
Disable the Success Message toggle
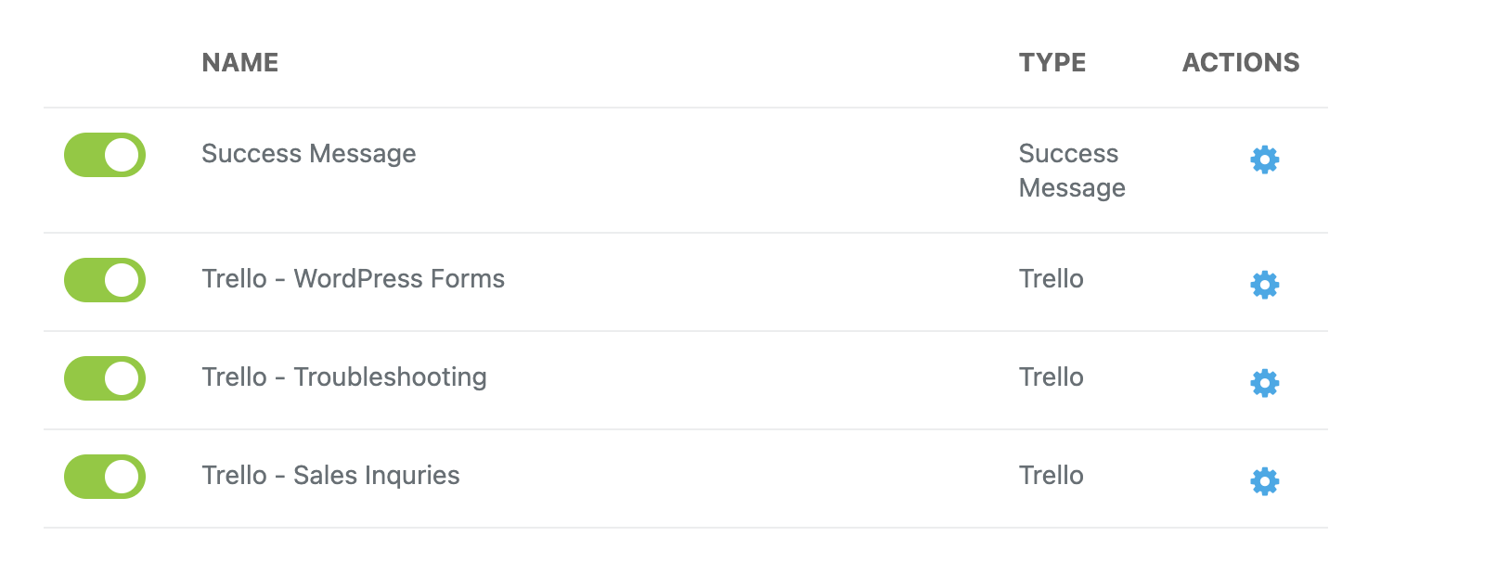(x=105, y=155)
